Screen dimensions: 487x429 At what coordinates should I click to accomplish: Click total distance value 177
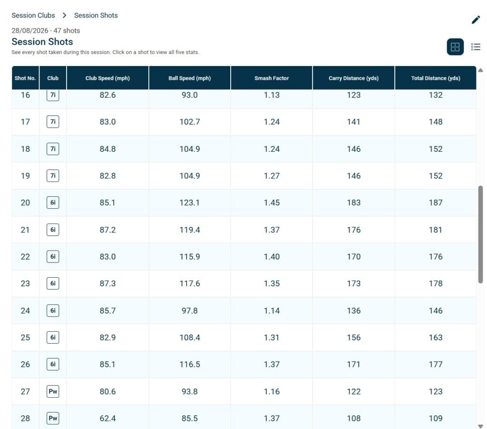click(x=436, y=364)
